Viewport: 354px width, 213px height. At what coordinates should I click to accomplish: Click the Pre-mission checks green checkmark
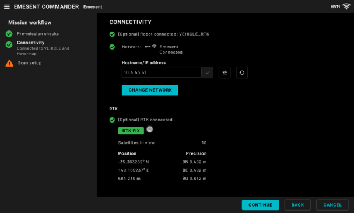[9, 34]
